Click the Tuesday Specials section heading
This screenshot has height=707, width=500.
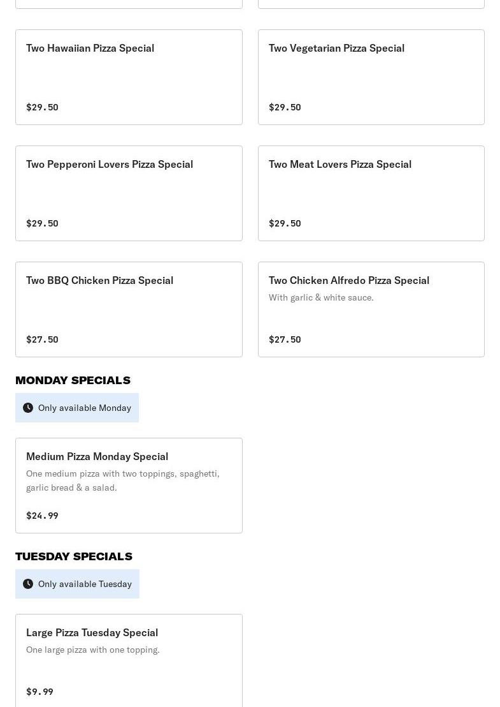74,556
